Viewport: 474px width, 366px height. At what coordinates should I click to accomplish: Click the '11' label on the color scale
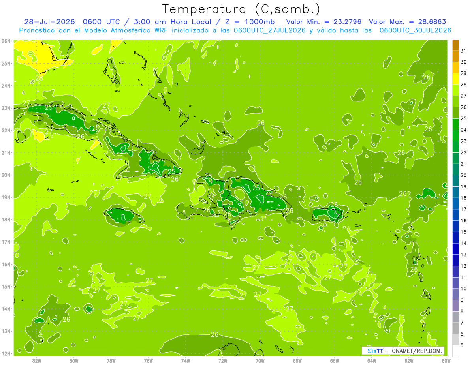tap(464, 277)
